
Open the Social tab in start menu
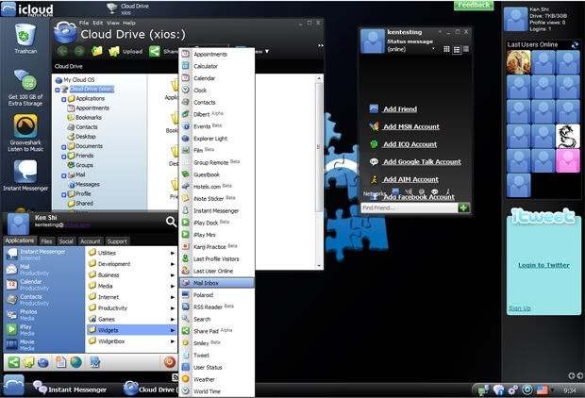[66, 241]
